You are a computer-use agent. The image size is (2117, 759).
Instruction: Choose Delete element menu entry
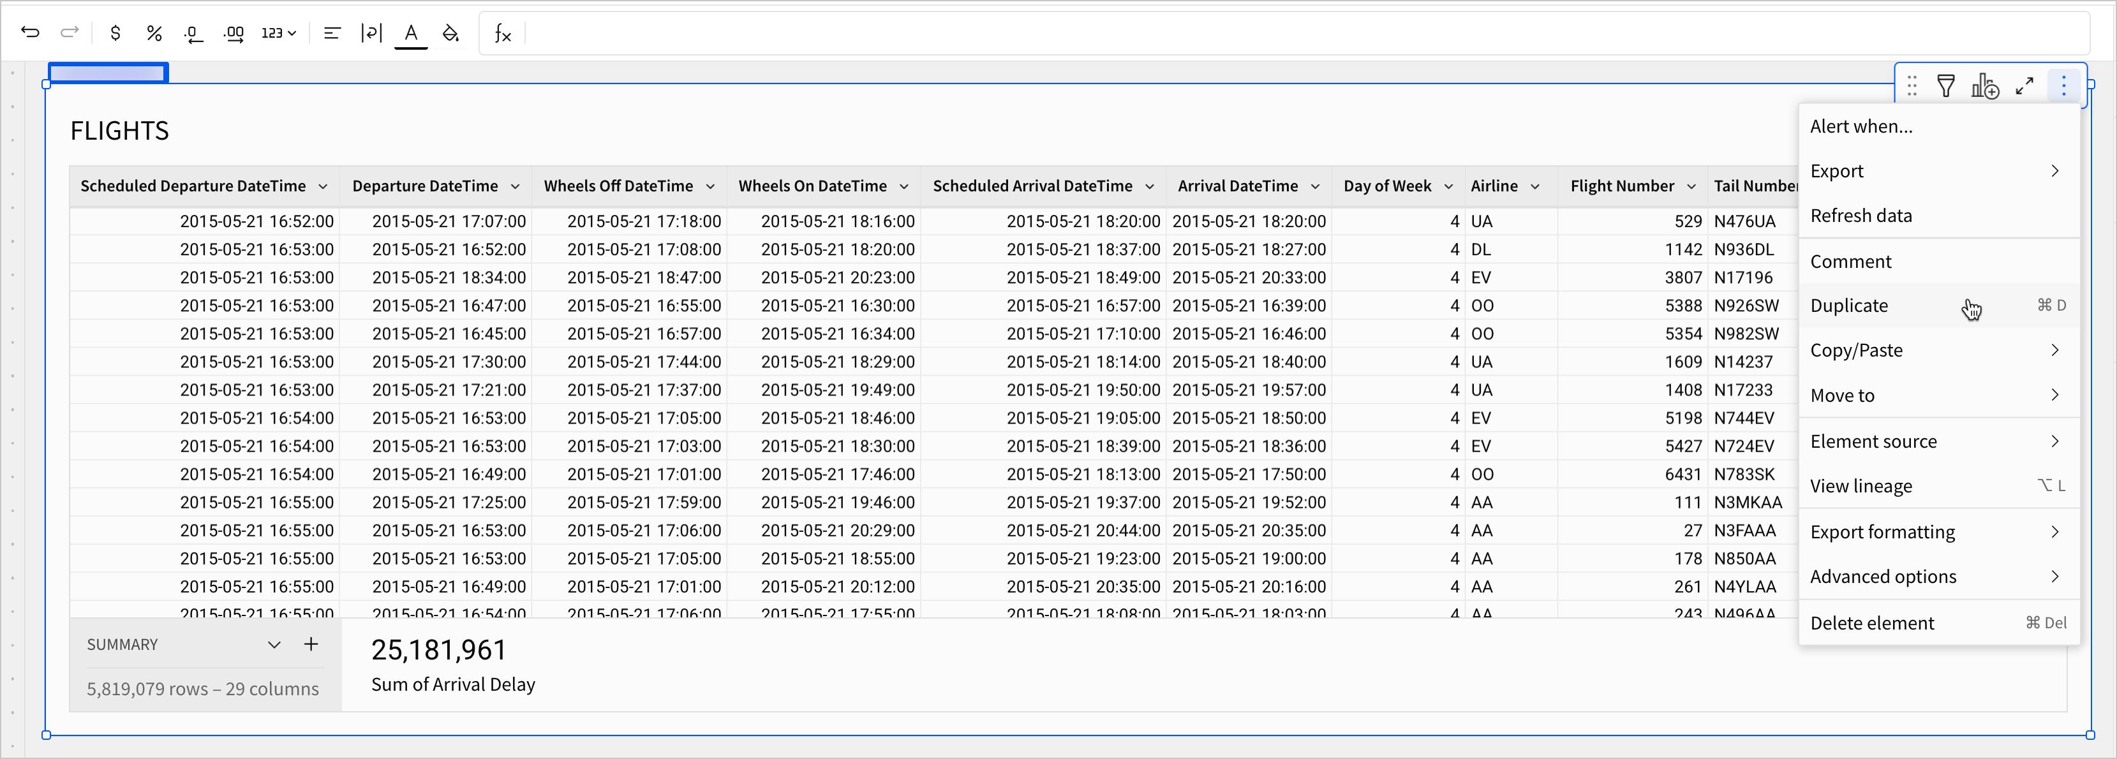1872,623
